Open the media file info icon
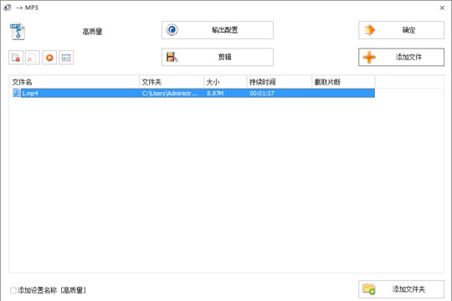This screenshot has height=301, width=452. [x=66, y=58]
